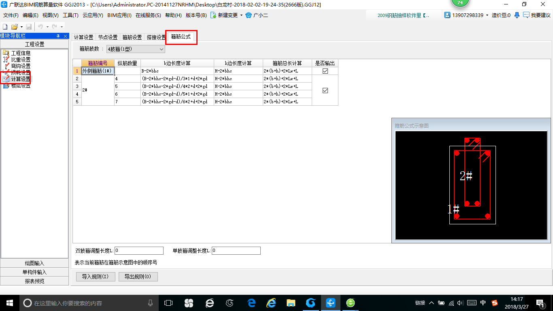The image size is (553, 311).
Task: Open the 箍筋肢数 combo box
Action: [x=135, y=49]
